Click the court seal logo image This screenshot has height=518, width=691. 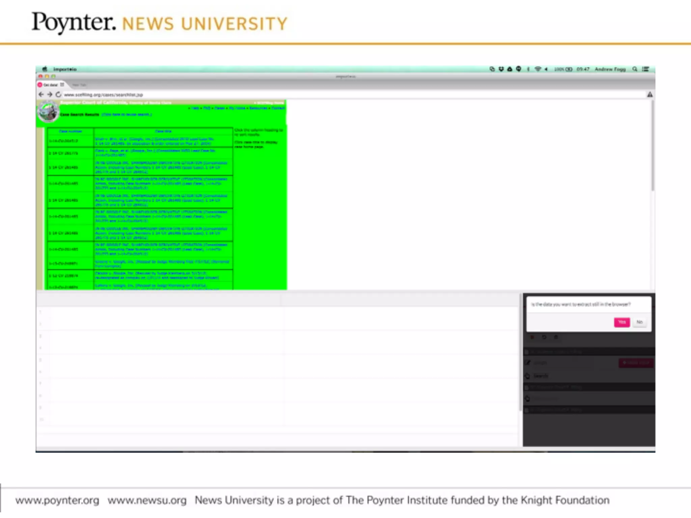(x=48, y=112)
